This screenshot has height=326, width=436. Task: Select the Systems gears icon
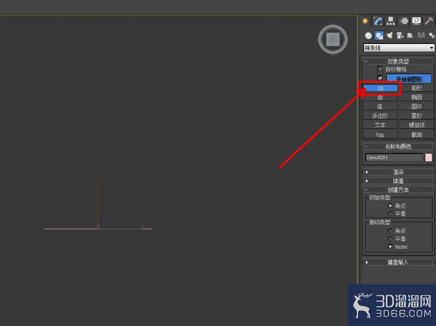click(x=431, y=36)
